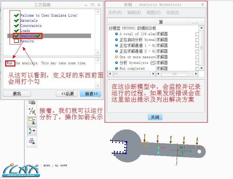The height and width of the screenshot is (179, 233).
Task: Close the 工艺指南 window
Action: [x=99, y=5]
